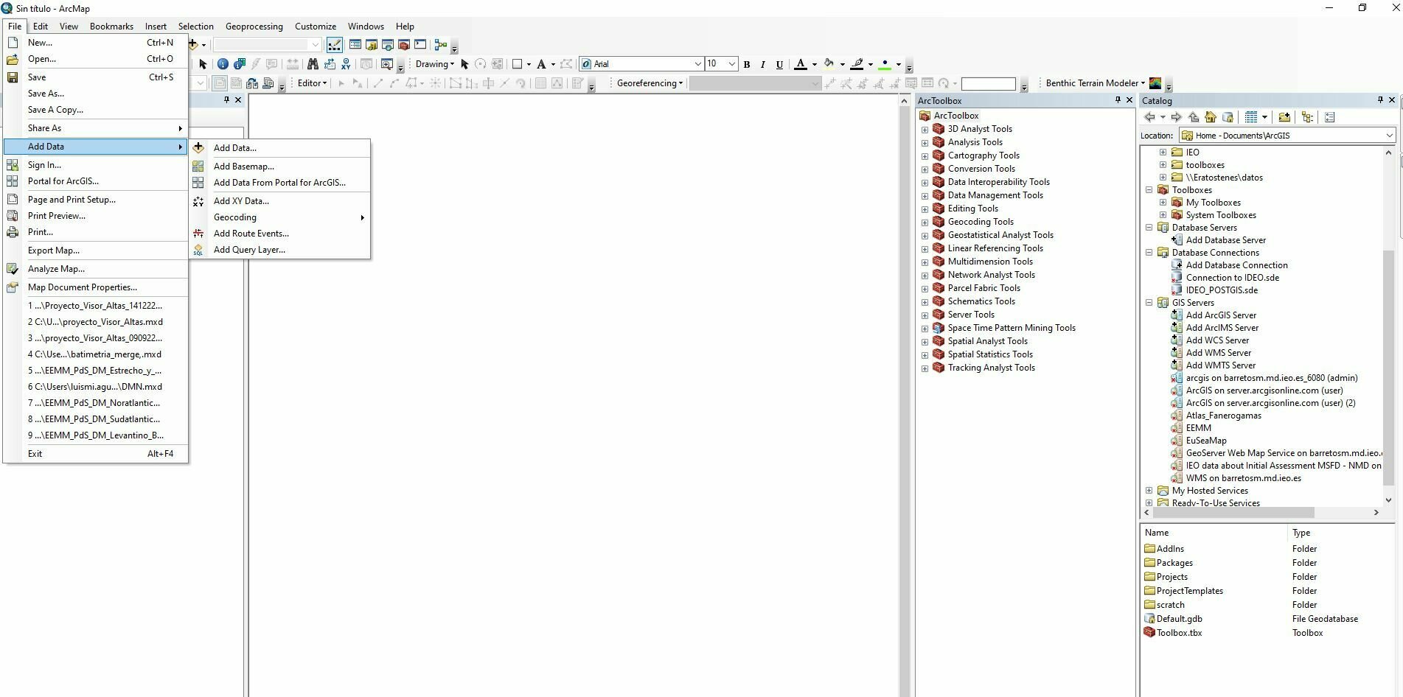Image resolution: width=1403 pixels, height=697 pixels.
Task: Click the Name column header in Catalog
Action: (1214, 533)
